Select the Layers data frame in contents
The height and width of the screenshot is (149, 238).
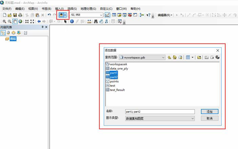tap(13, 39)
